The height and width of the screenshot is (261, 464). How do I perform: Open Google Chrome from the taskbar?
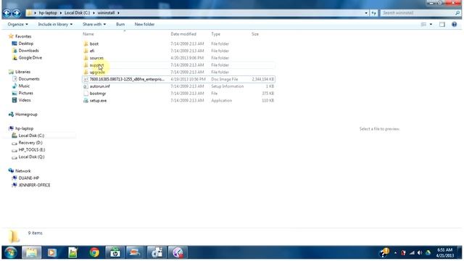[x=94, y=253]
